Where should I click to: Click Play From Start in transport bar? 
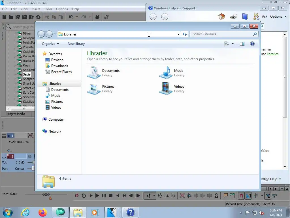coord(90,196)
